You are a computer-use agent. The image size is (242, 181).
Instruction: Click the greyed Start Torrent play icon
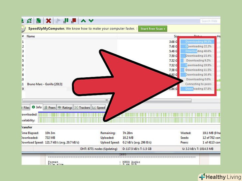pos(58,21)
